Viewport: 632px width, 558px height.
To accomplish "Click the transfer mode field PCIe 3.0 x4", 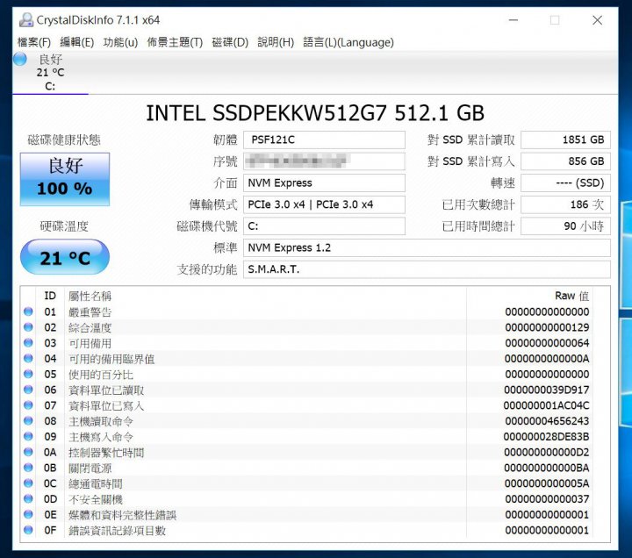I will [324, 204].
